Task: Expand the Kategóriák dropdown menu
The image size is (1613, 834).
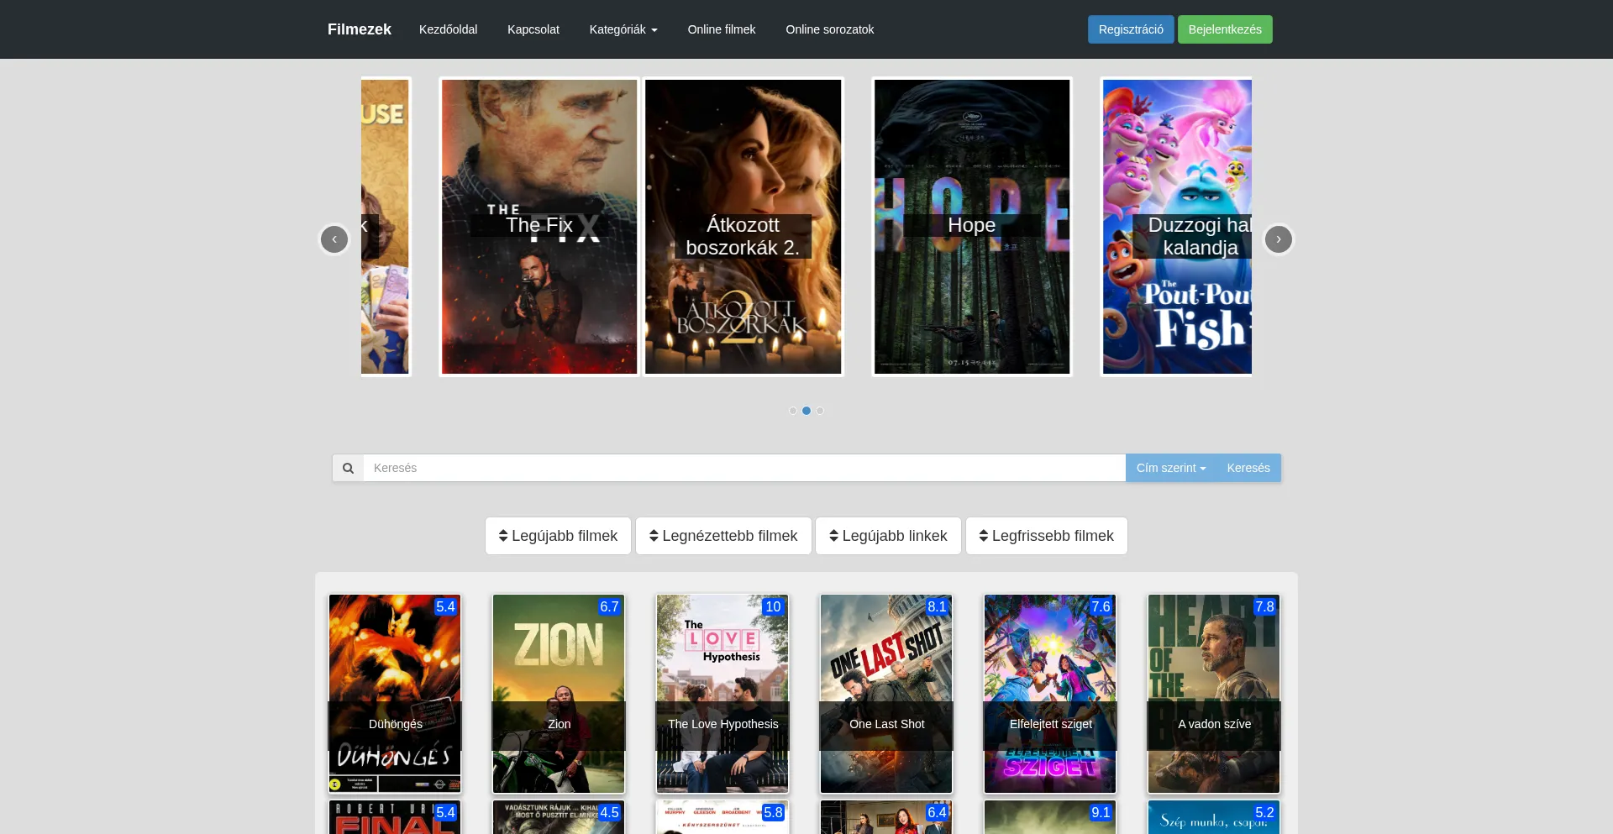Action: [x=623, y=29]
